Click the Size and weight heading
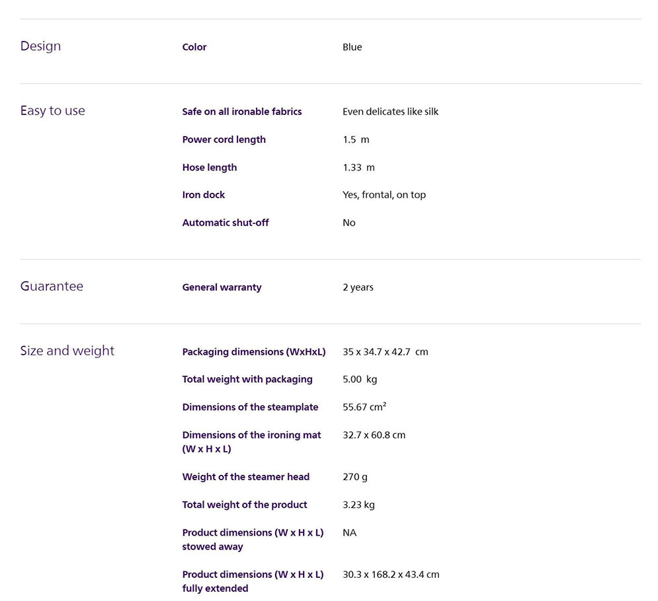 pos(67,351)
